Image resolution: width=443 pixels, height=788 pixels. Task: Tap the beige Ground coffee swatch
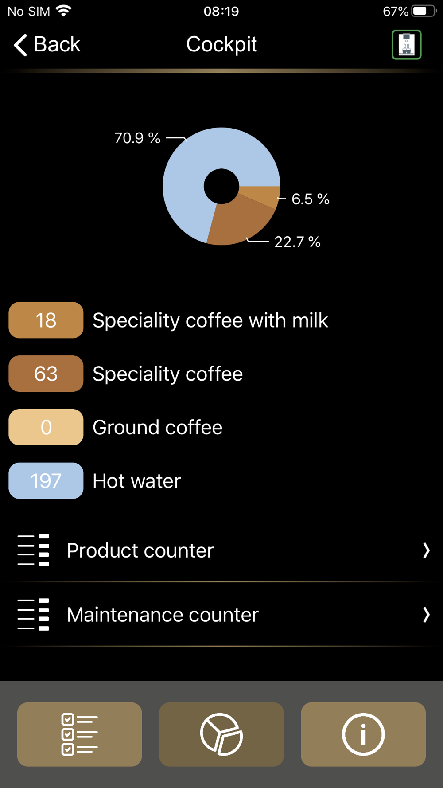point(46,427)
